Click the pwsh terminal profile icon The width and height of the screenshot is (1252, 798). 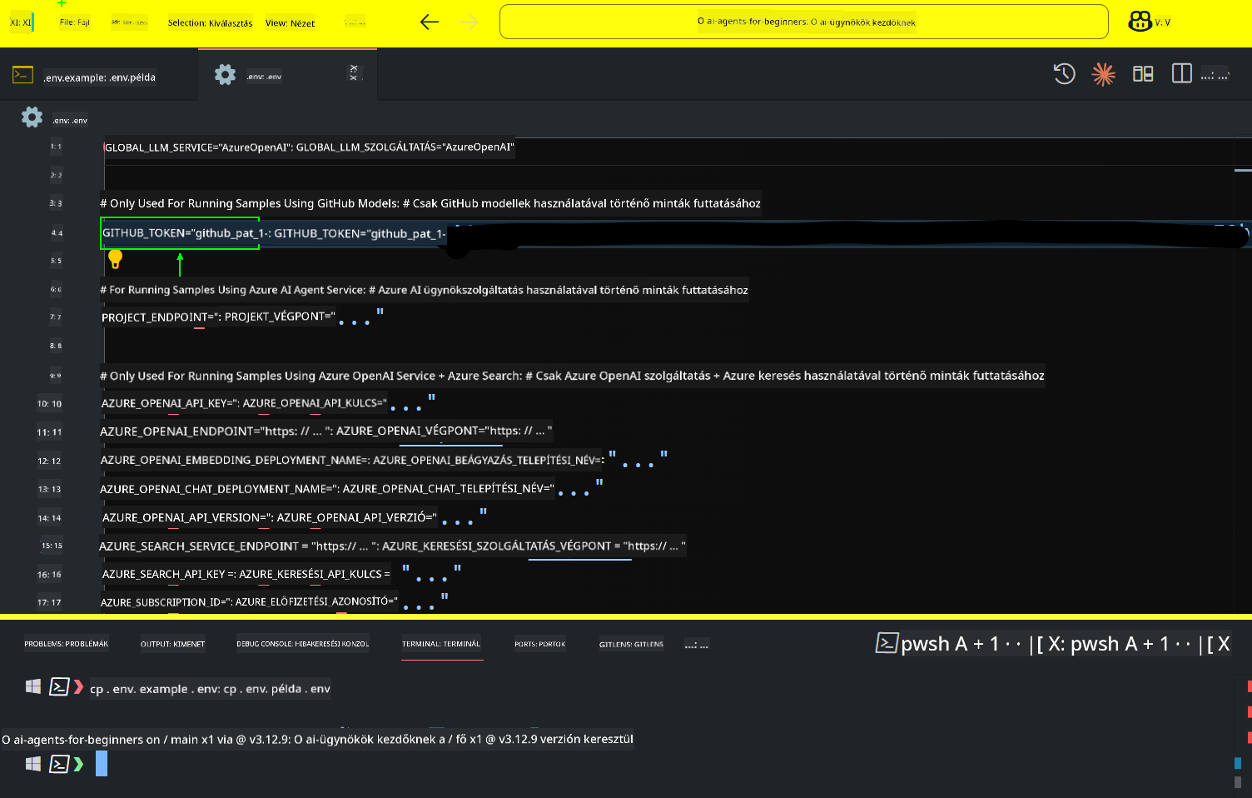point(887,642)
